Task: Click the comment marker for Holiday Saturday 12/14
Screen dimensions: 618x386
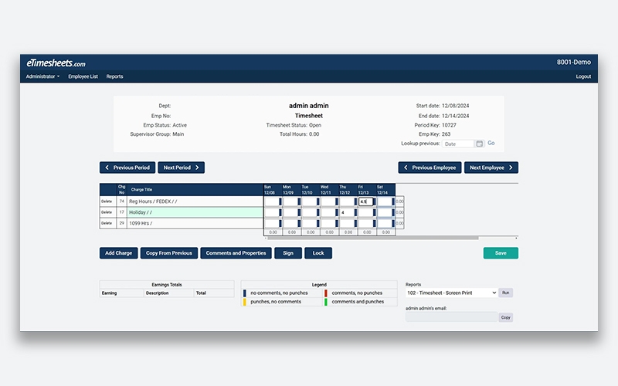Action: pyautogui.click(x=393, y=213)
